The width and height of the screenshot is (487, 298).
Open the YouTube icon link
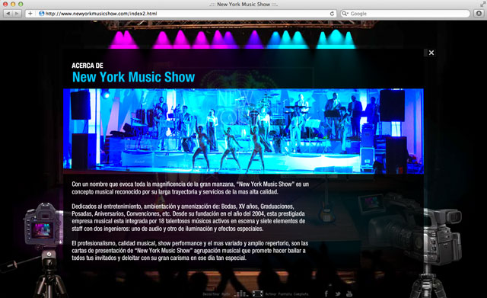point(349,293)
